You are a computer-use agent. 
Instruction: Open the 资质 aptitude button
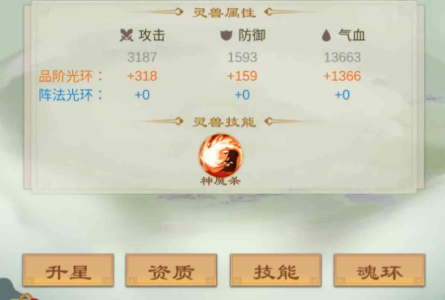pos(171,270)
